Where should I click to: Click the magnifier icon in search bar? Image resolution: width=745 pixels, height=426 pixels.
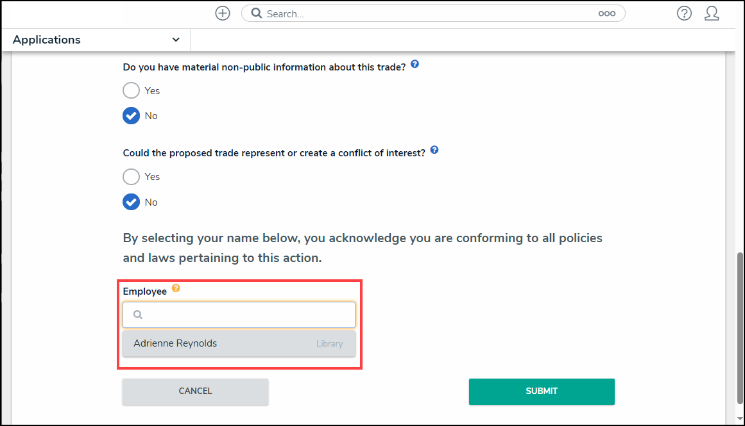click(x=256, y=13)
